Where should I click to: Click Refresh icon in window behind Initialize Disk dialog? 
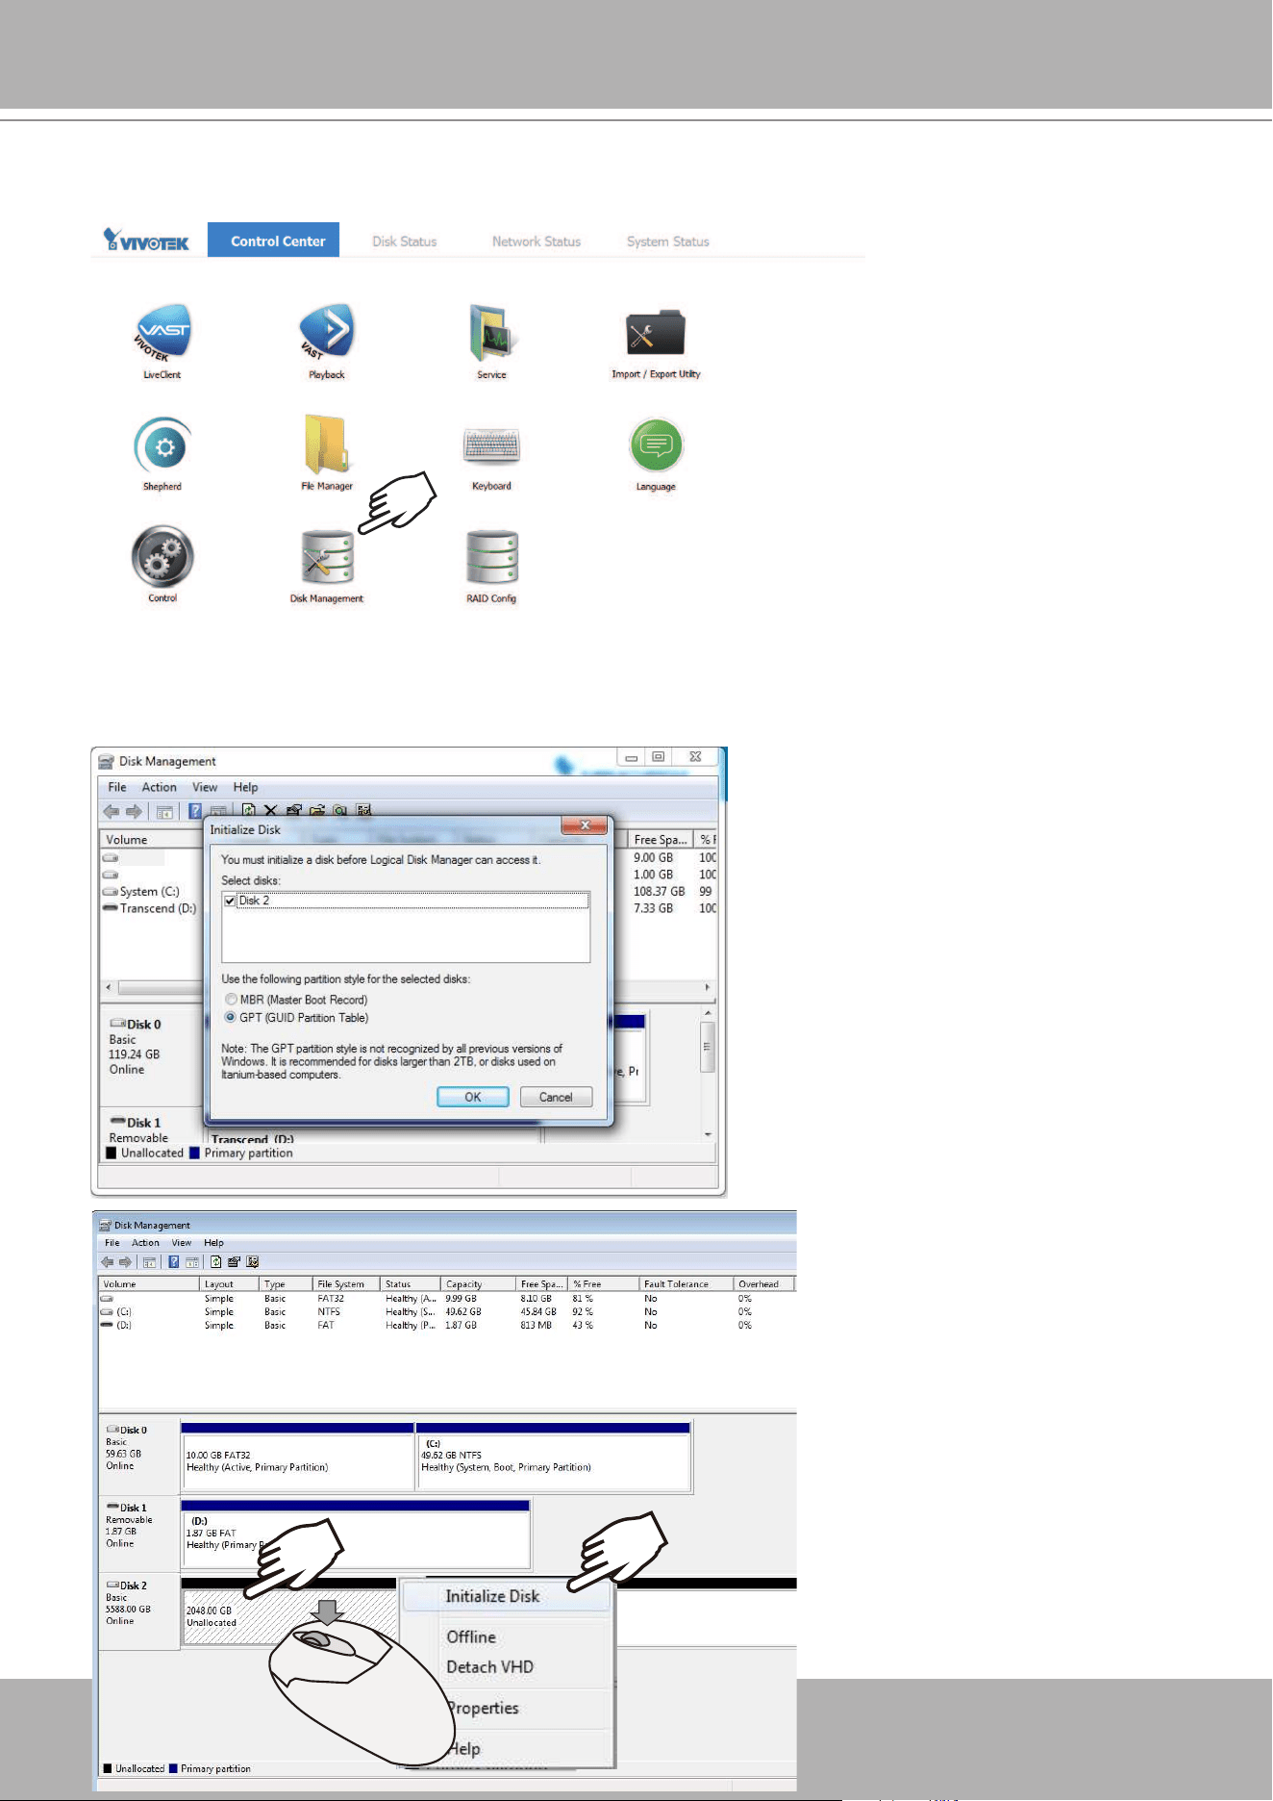(x=248, y=811)
